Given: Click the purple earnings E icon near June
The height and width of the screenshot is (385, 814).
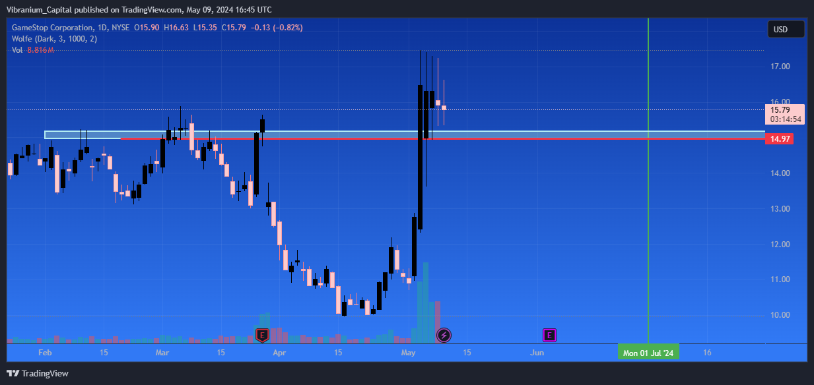Looking at the screenshot, I should tap(549, 336).
